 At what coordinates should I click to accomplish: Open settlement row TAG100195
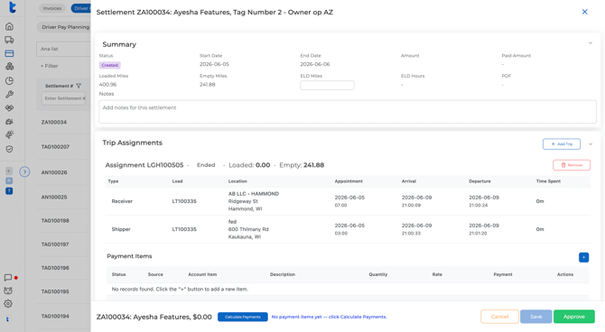click(55, 291)
